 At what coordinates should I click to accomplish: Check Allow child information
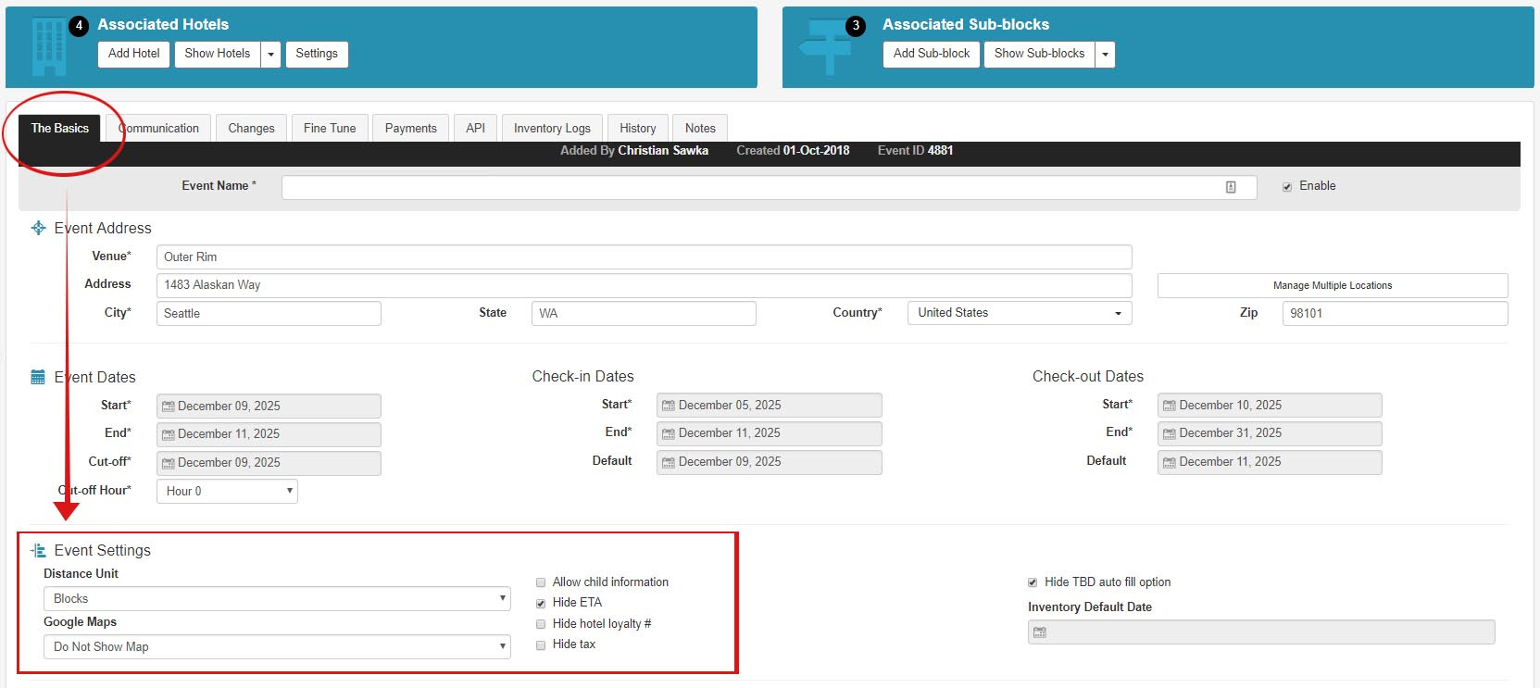(x=541, y=582)
